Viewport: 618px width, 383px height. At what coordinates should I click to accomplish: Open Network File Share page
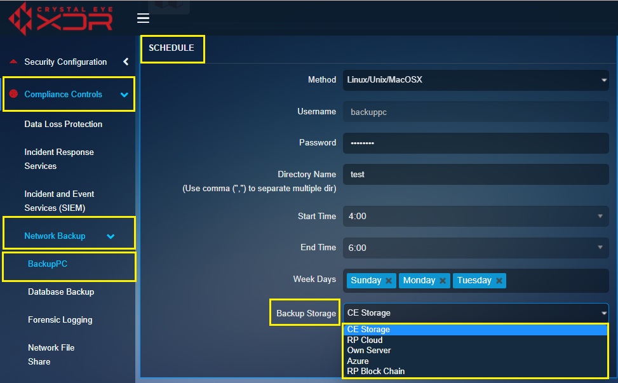click(x=51, y=354)
